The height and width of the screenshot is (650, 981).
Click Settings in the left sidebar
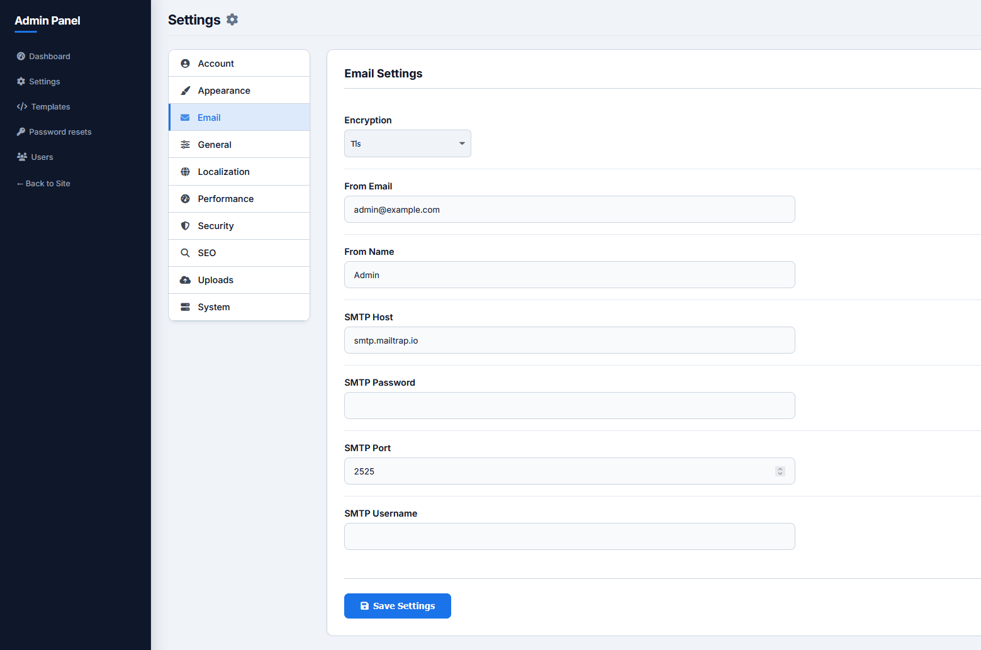point(38,81)
